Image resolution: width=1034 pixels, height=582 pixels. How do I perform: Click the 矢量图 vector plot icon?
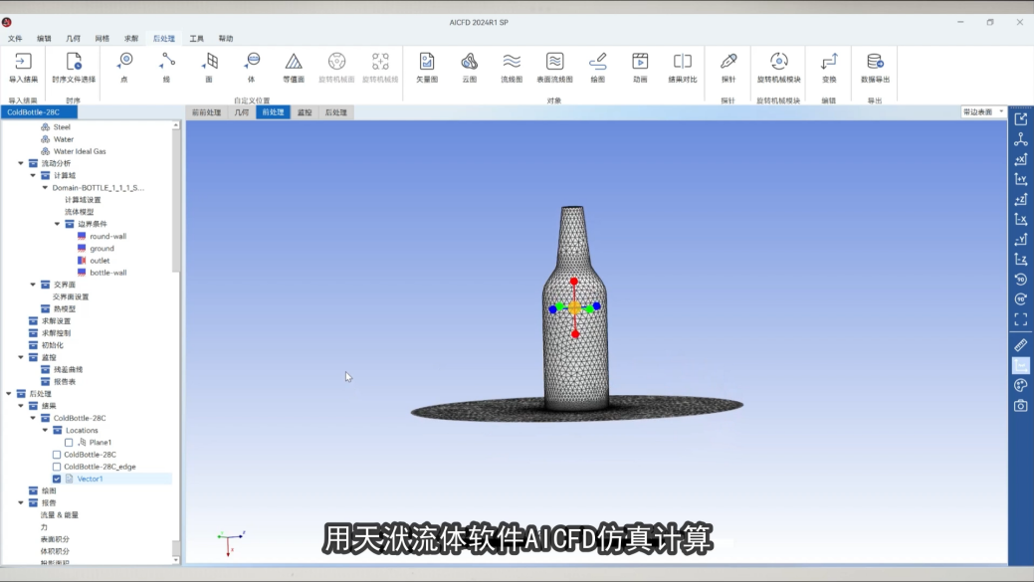coord(427,62)
